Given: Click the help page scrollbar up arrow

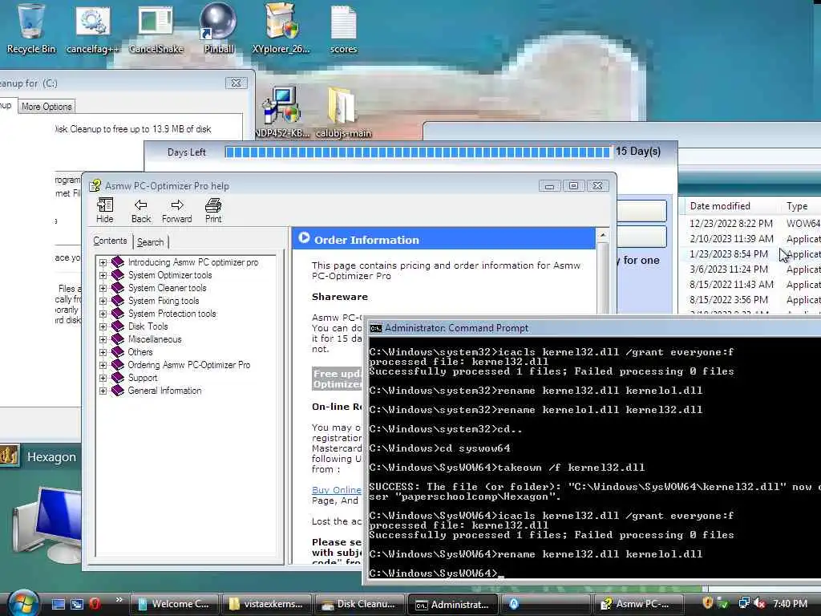Looking at the screenshot, I should tap(602, 235).
